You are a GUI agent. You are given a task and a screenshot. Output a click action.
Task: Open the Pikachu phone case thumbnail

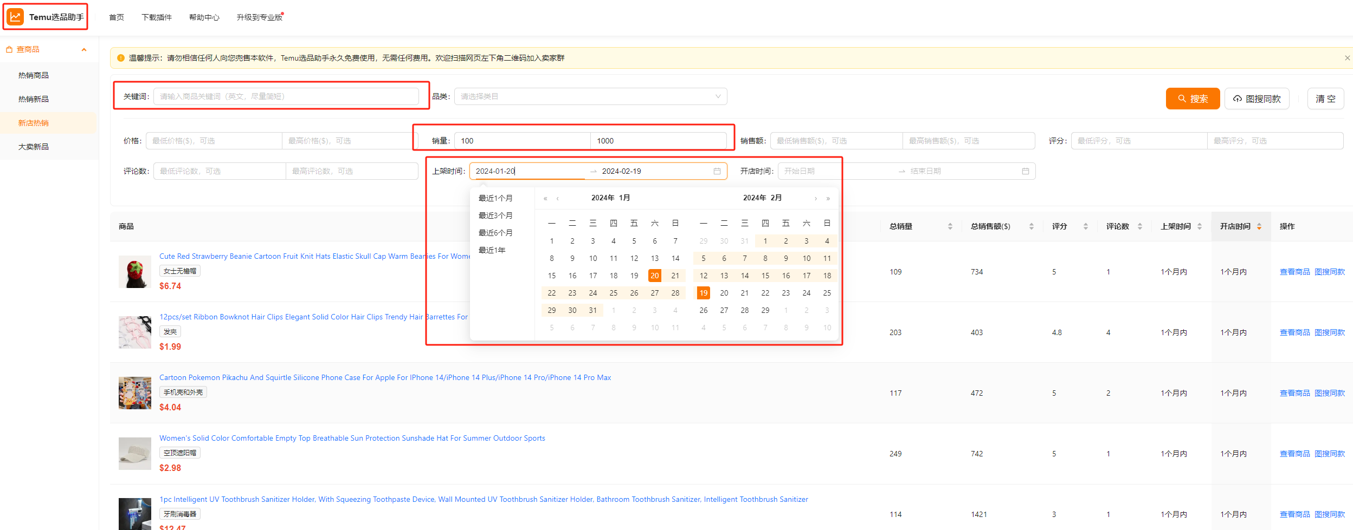click(135, 393)
